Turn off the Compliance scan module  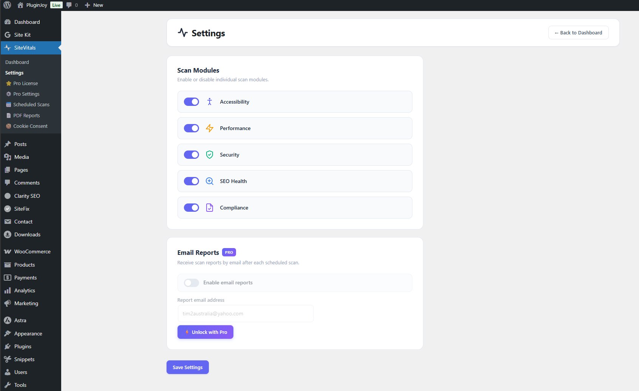click(x=191, y=208)
